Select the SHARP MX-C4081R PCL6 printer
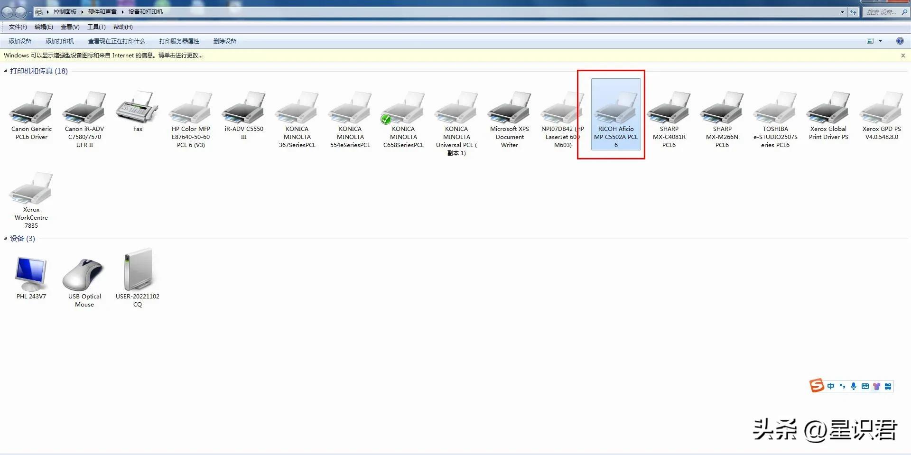Image resolution: width=911 pixels, height=455 pixels. [669, 120]
